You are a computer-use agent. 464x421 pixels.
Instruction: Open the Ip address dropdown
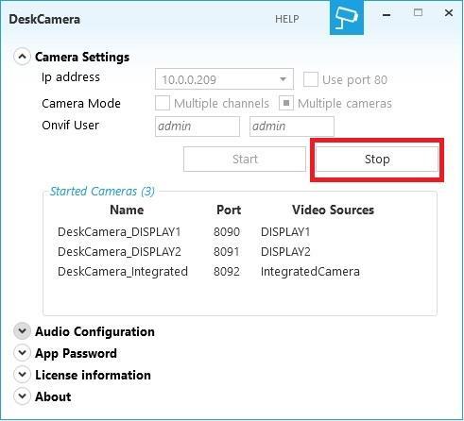[x=224, y=79]
